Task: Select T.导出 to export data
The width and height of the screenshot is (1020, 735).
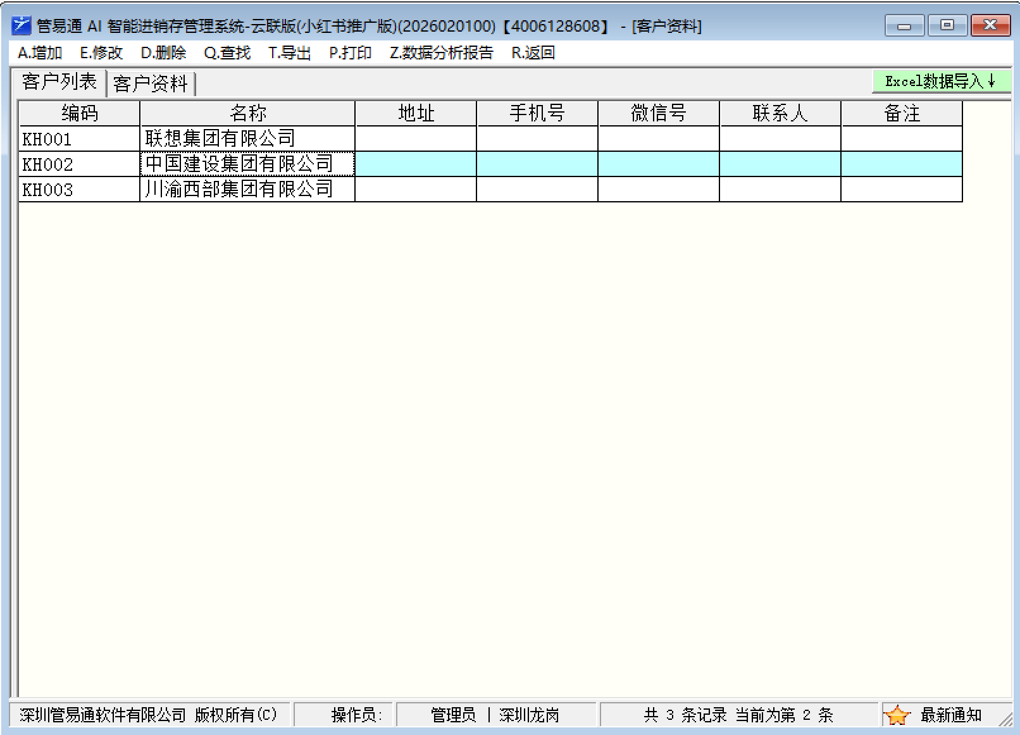Action: pos(289,53)
